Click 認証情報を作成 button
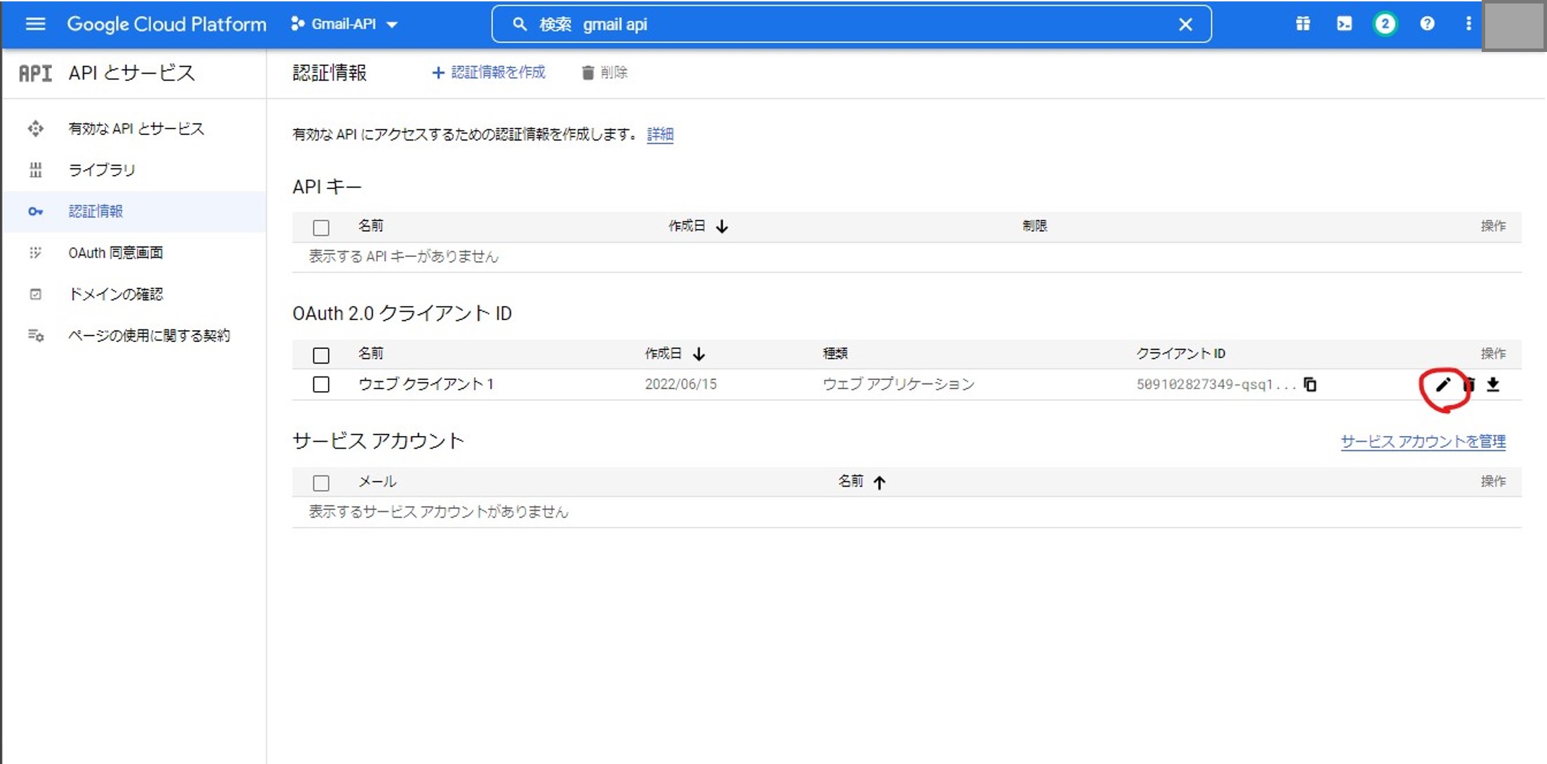The width and height of the screenshot is (1547, 764). [488, 72]
